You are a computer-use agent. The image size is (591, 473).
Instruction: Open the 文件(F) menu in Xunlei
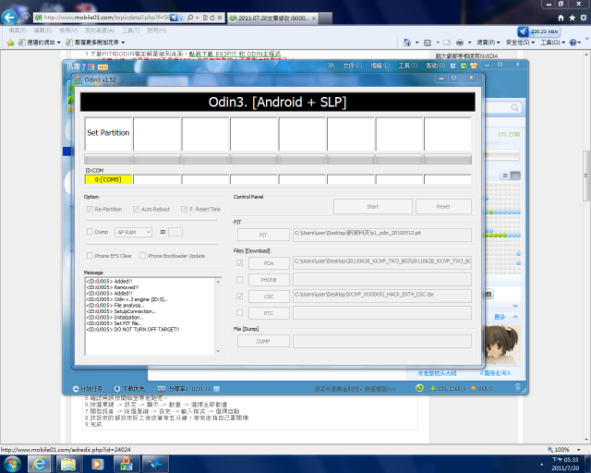click(352, 66)
